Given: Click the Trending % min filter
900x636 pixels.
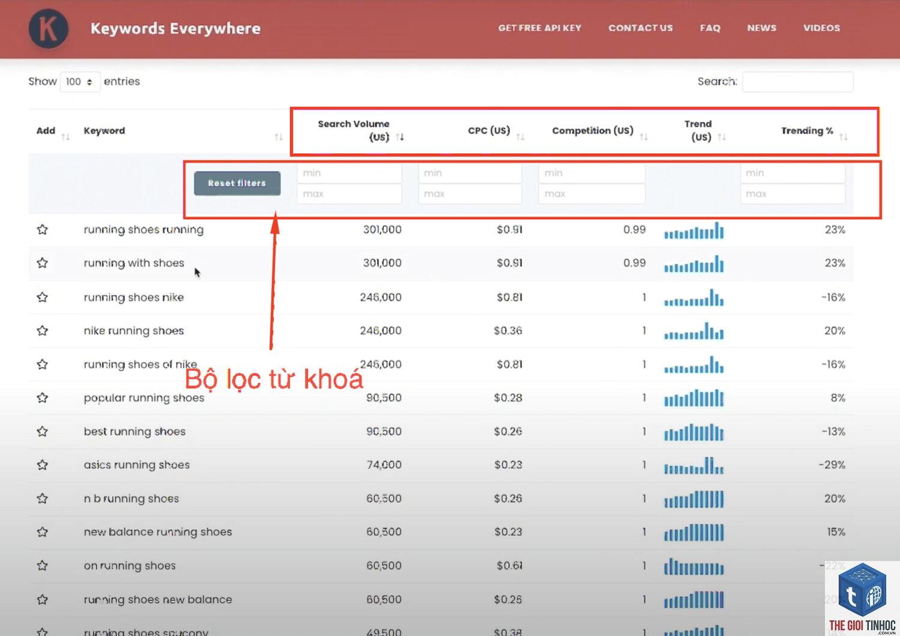Looking at the screenshot, I should click(x=793, y=173).
